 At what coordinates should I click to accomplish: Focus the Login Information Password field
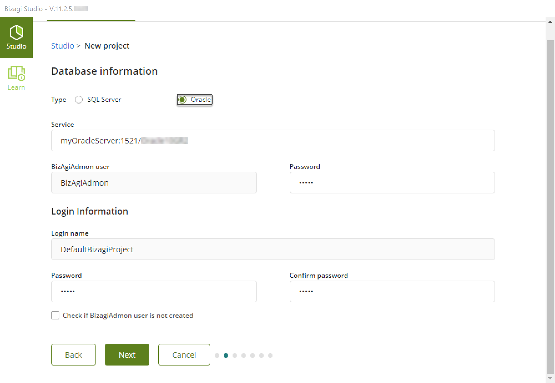coord(154,291)
